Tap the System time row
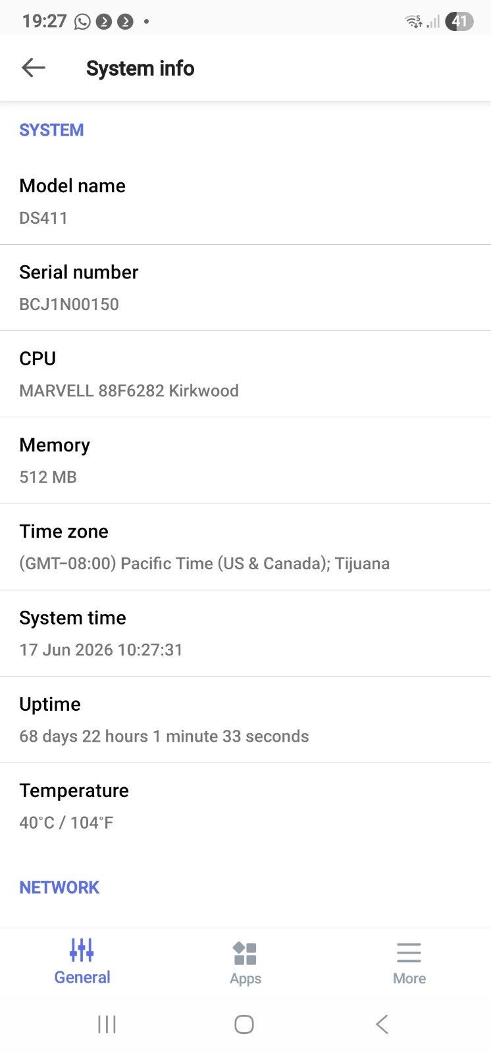The height and width of the screenshot is (1053, 491). [245, 633]
